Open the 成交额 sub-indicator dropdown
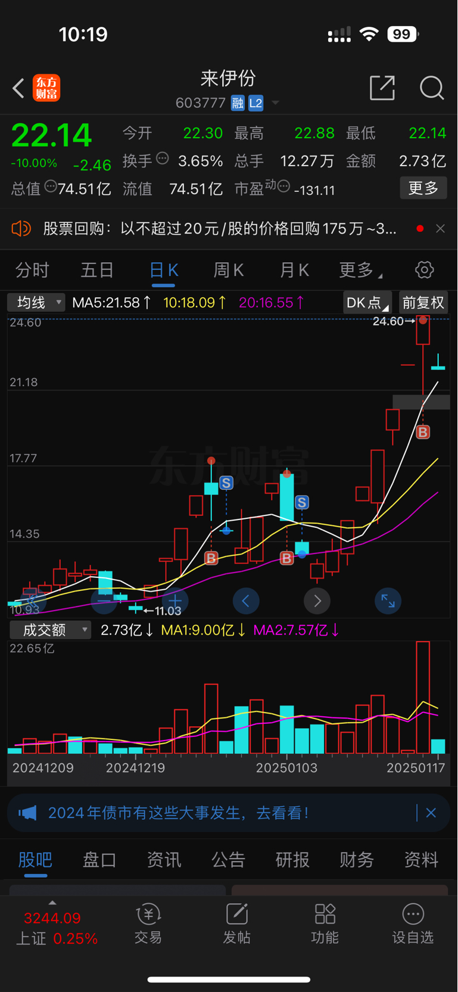 50,630
